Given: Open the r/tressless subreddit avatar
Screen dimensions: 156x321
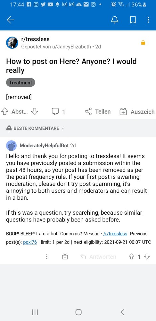Looking at the screenshot, I should point(12,43).
